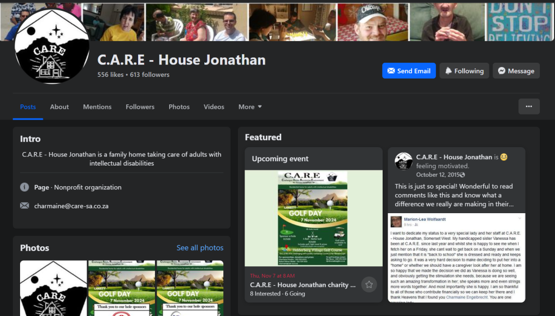The width and height of the screenshot is (555, 316).
Task: Click the envelope icon beside the email address
Action: tap(24, 206)
